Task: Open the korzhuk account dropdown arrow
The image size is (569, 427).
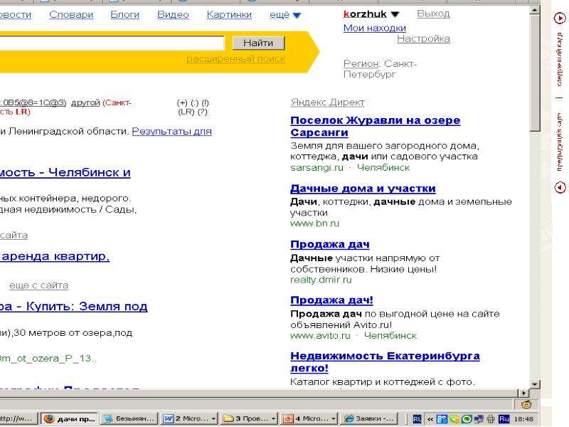Action: [395, 14]
